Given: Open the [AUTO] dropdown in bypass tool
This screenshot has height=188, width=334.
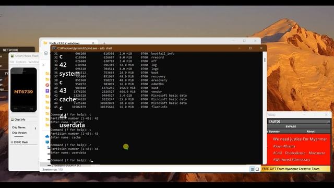Looking at the screenshot, I should coord(299,122).
